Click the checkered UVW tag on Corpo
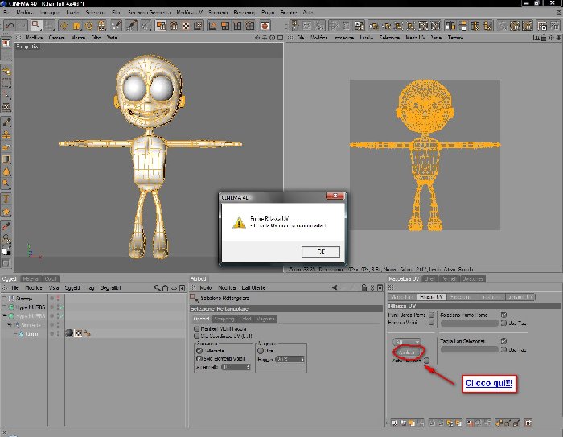Viewport: 563px width, 437px height. coord(79,333)
